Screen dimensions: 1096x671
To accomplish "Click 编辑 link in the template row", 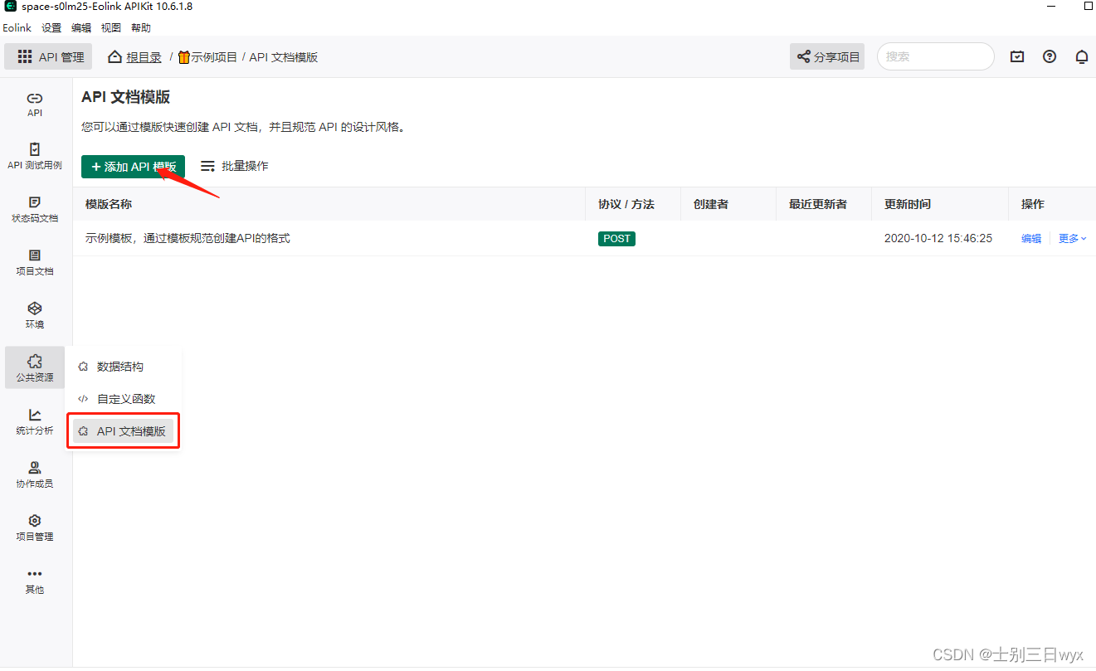I will [1031, 239].
